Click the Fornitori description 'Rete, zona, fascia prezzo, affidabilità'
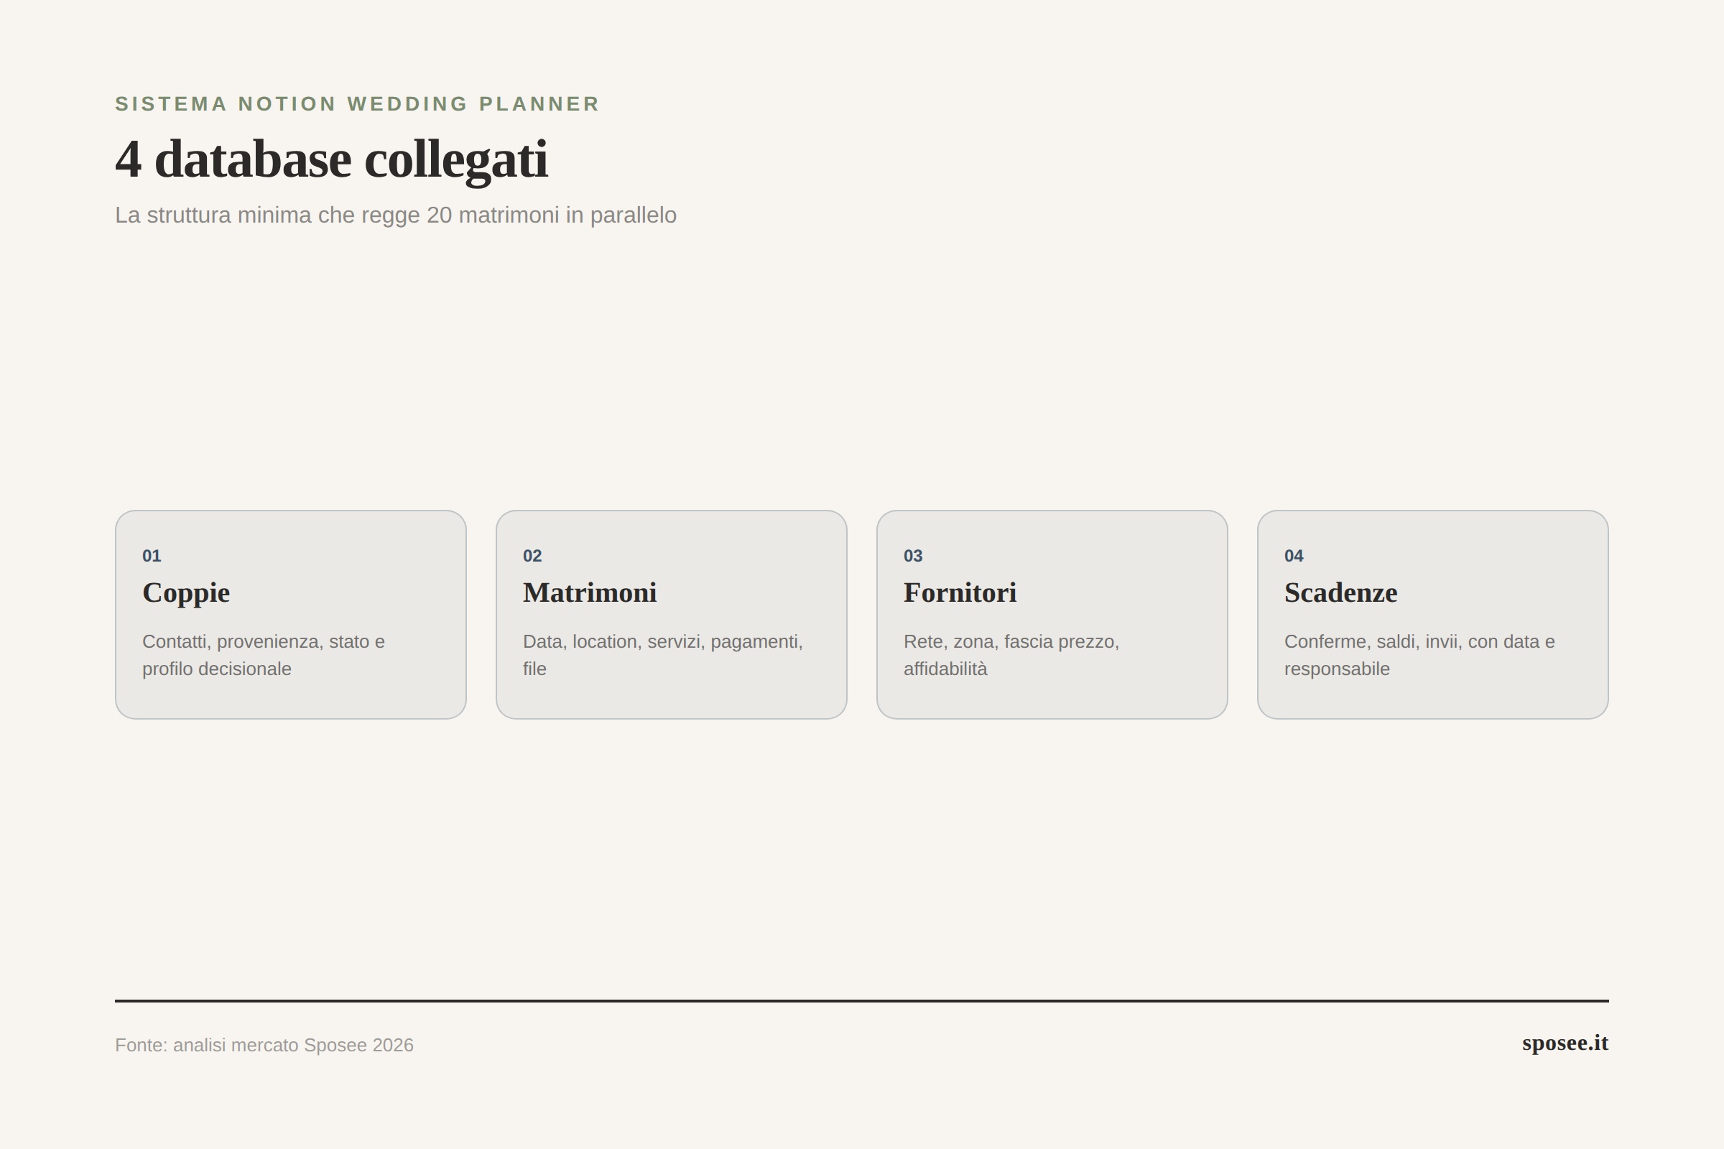Image resolution: width=1724 pixels, height=1149 pixels. [x=1011, y=655]
